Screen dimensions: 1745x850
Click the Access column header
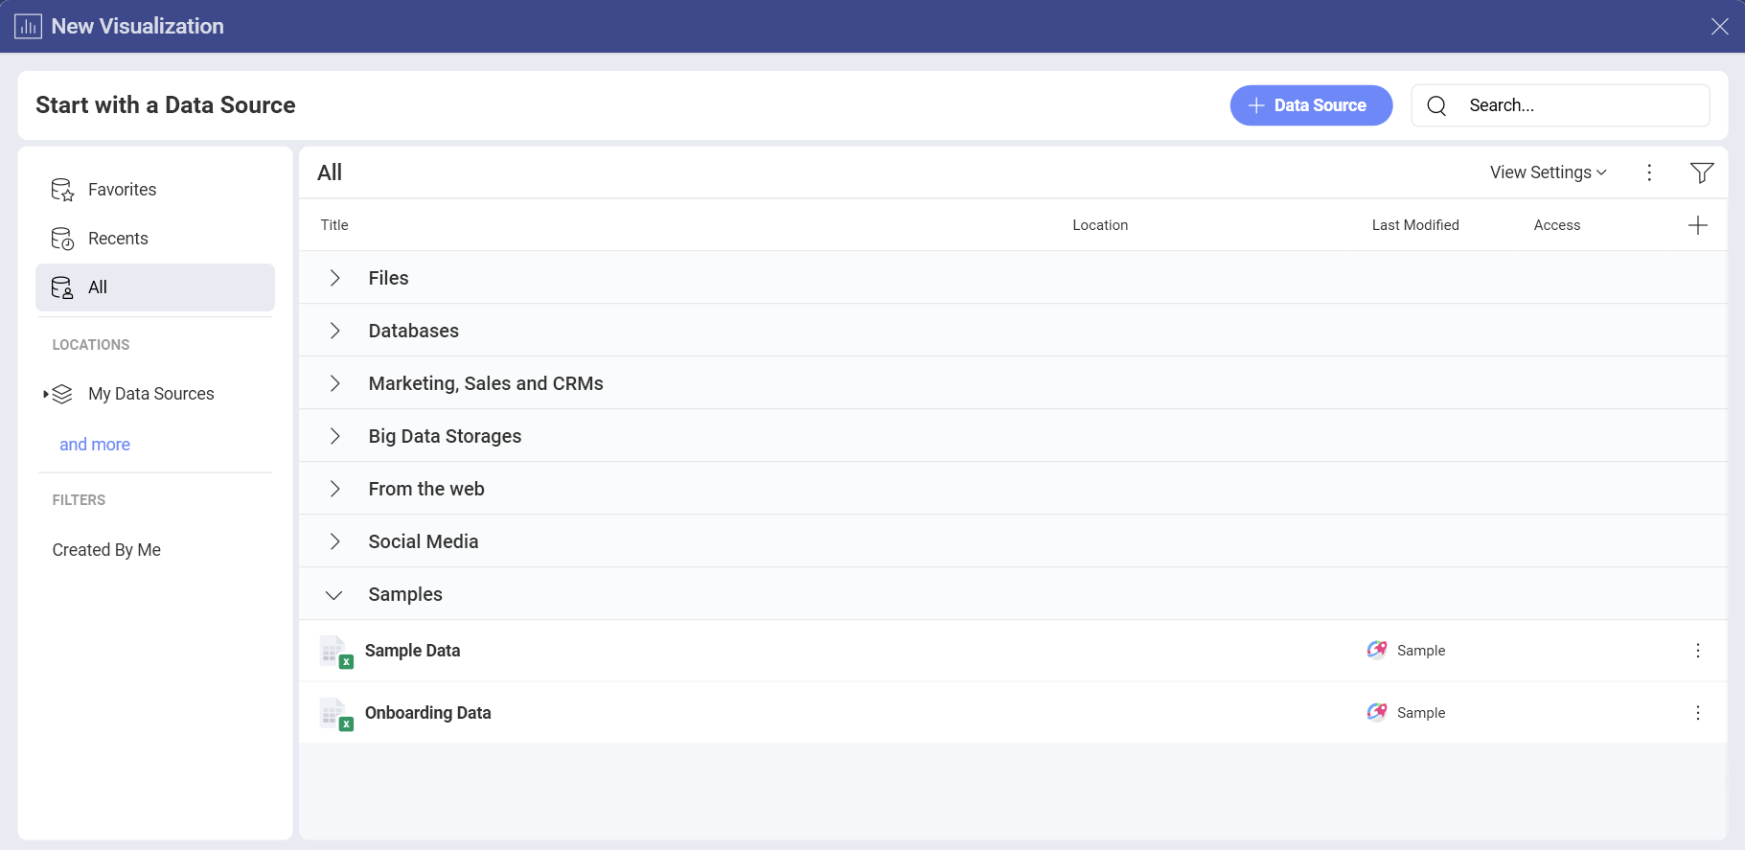[1557, 225]
